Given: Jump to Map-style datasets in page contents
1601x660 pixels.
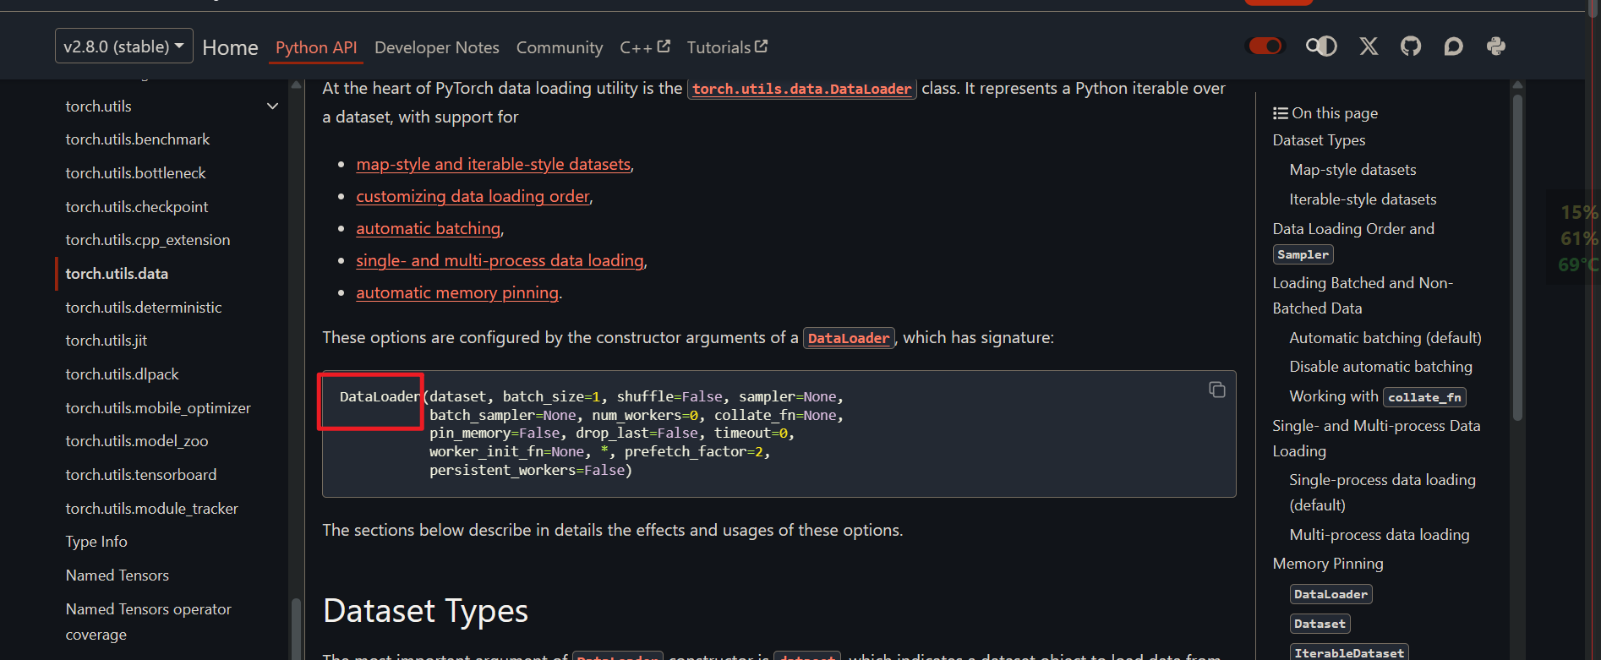Looking at the screenshot, I should 1352,170.
